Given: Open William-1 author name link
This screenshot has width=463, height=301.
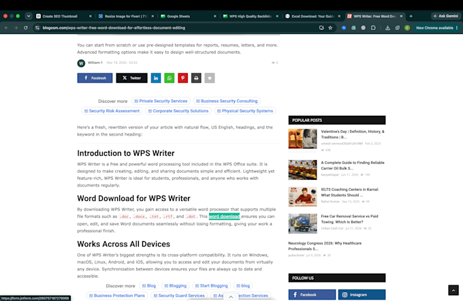Looking at the screenshot, I should click(95, 63).
